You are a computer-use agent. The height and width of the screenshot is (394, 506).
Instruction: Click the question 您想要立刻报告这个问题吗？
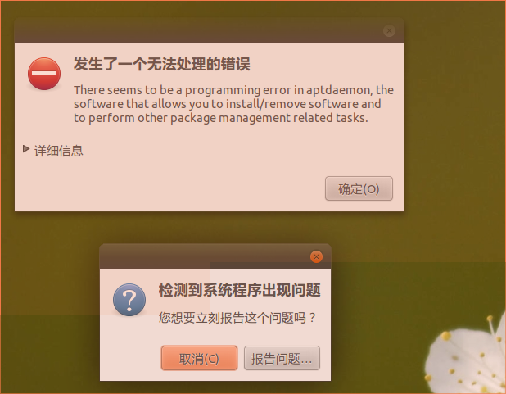click(237, 318)
